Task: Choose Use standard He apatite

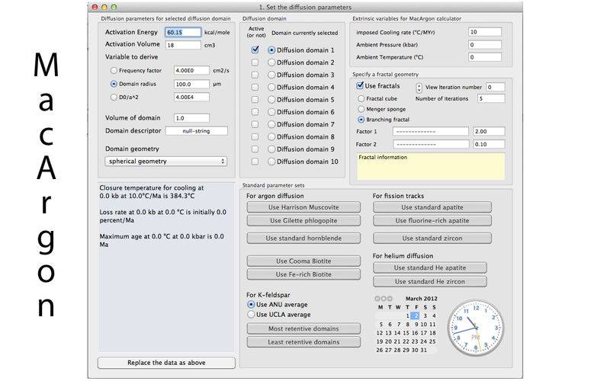Action: (x=429, y=268)
